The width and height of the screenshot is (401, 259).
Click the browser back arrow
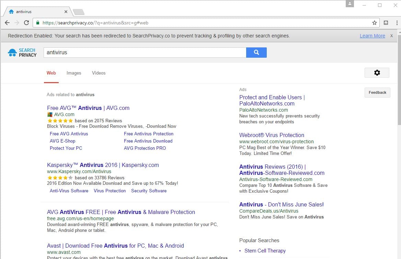click(7, 23)
